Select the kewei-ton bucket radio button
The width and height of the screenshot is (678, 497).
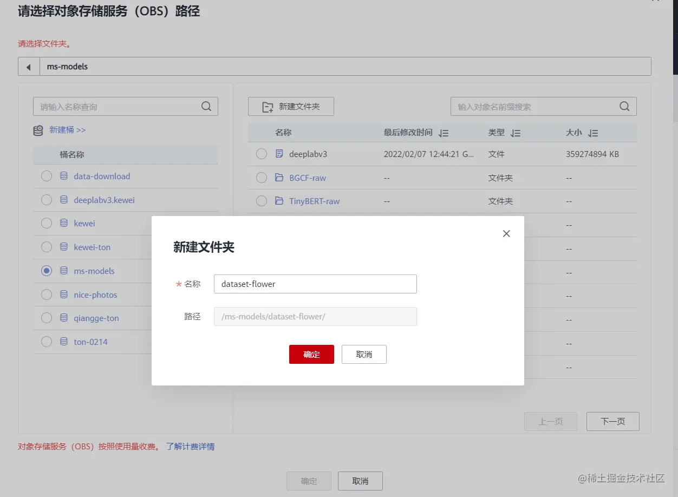(x=47, y=247)
